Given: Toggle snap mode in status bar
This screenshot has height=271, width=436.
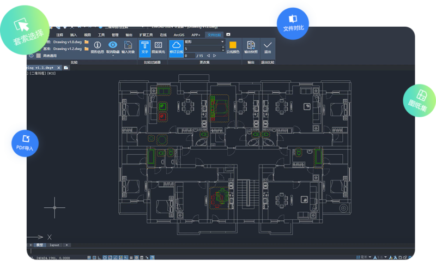Looking at the screenshot, I should (x=89, y=258).
